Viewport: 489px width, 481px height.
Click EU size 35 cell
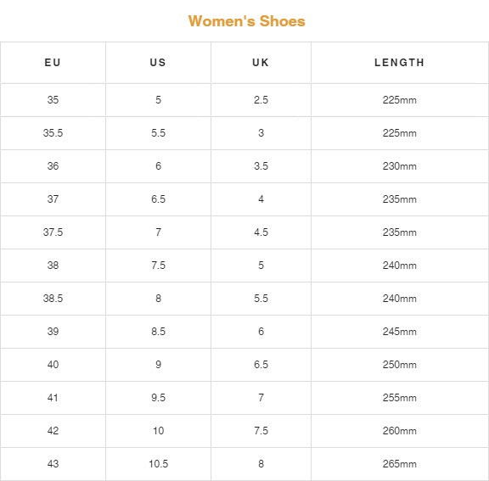point(53,100)
